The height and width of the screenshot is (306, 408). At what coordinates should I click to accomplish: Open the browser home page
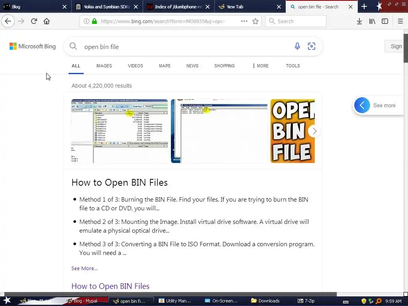tap(47, 21)
